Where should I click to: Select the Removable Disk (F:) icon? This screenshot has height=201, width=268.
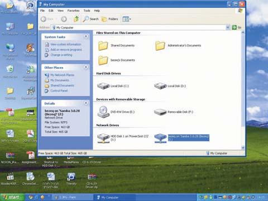point(160,112)
